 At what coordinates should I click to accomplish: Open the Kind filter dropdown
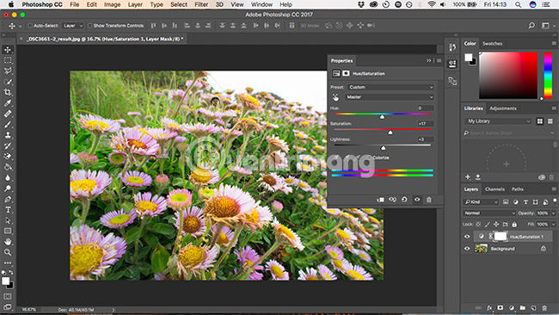481,202
